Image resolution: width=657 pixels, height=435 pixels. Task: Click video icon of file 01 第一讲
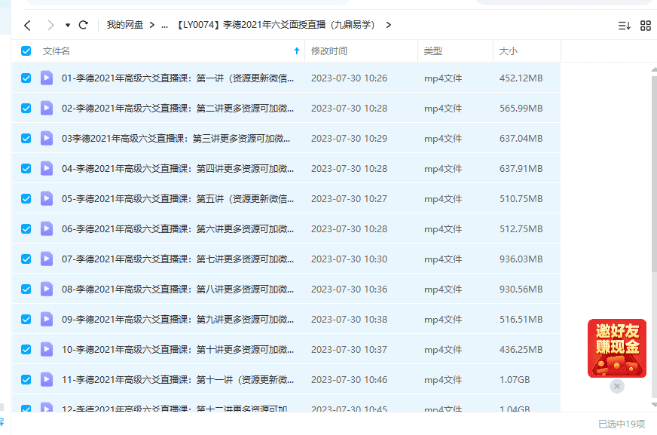[47, 78]
